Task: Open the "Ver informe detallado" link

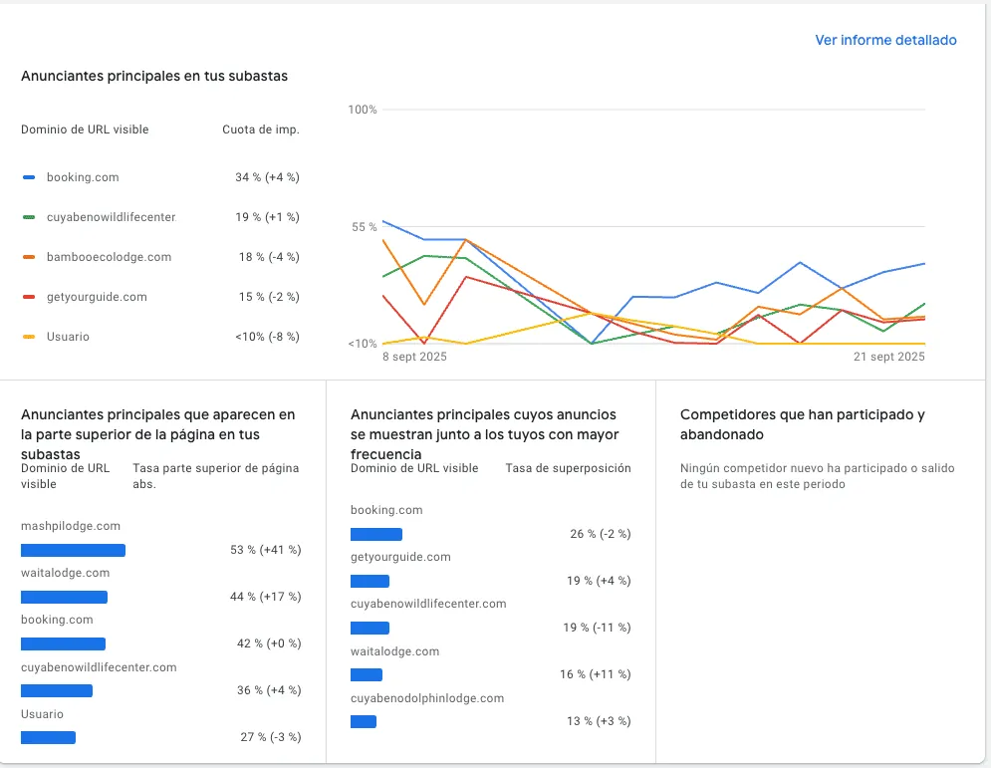Action: pyautogui.click(x=885, y=40)
